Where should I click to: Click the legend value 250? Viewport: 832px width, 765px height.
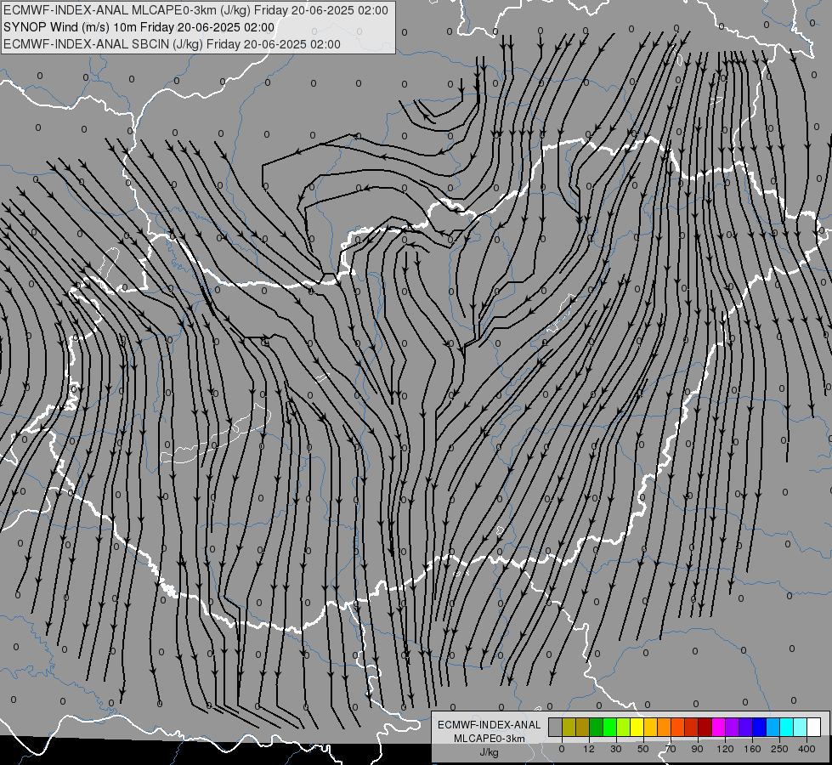coord(779,749)
